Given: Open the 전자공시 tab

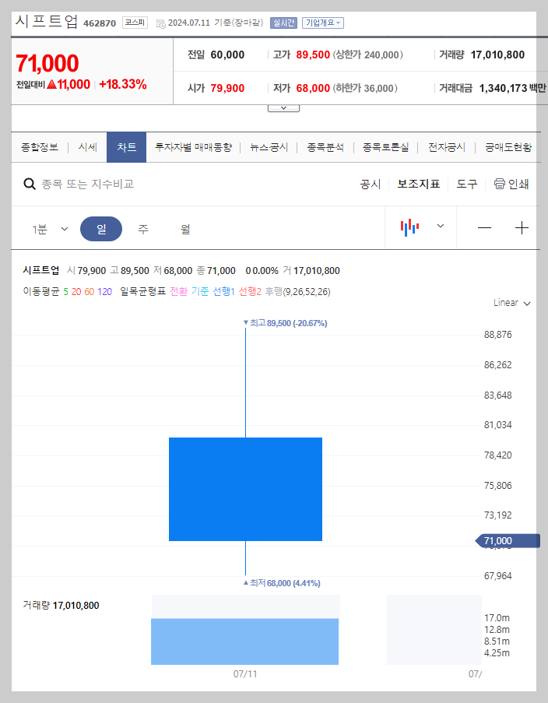Looking at the screenshot, I should tap(447, 147).
